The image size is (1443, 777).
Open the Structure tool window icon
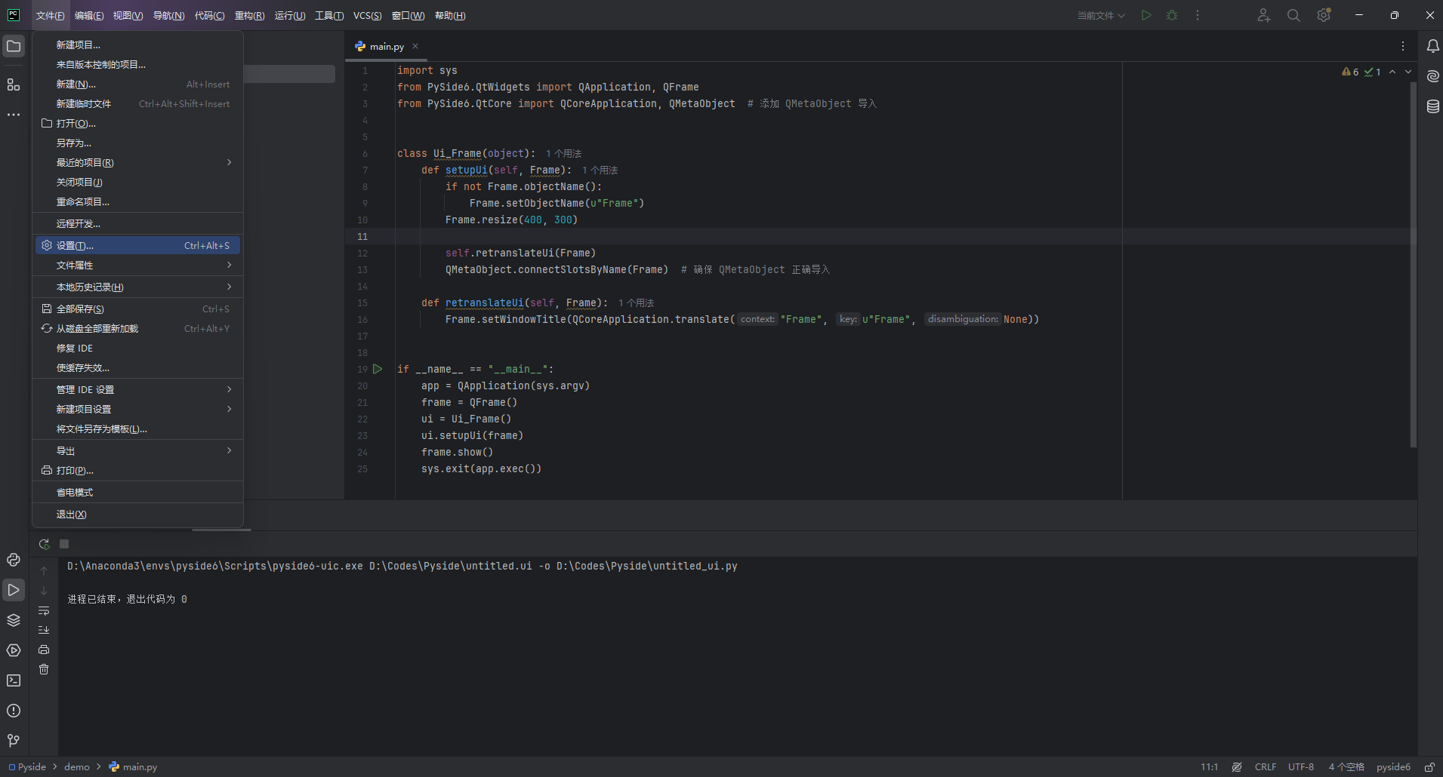tap(14, 84)
